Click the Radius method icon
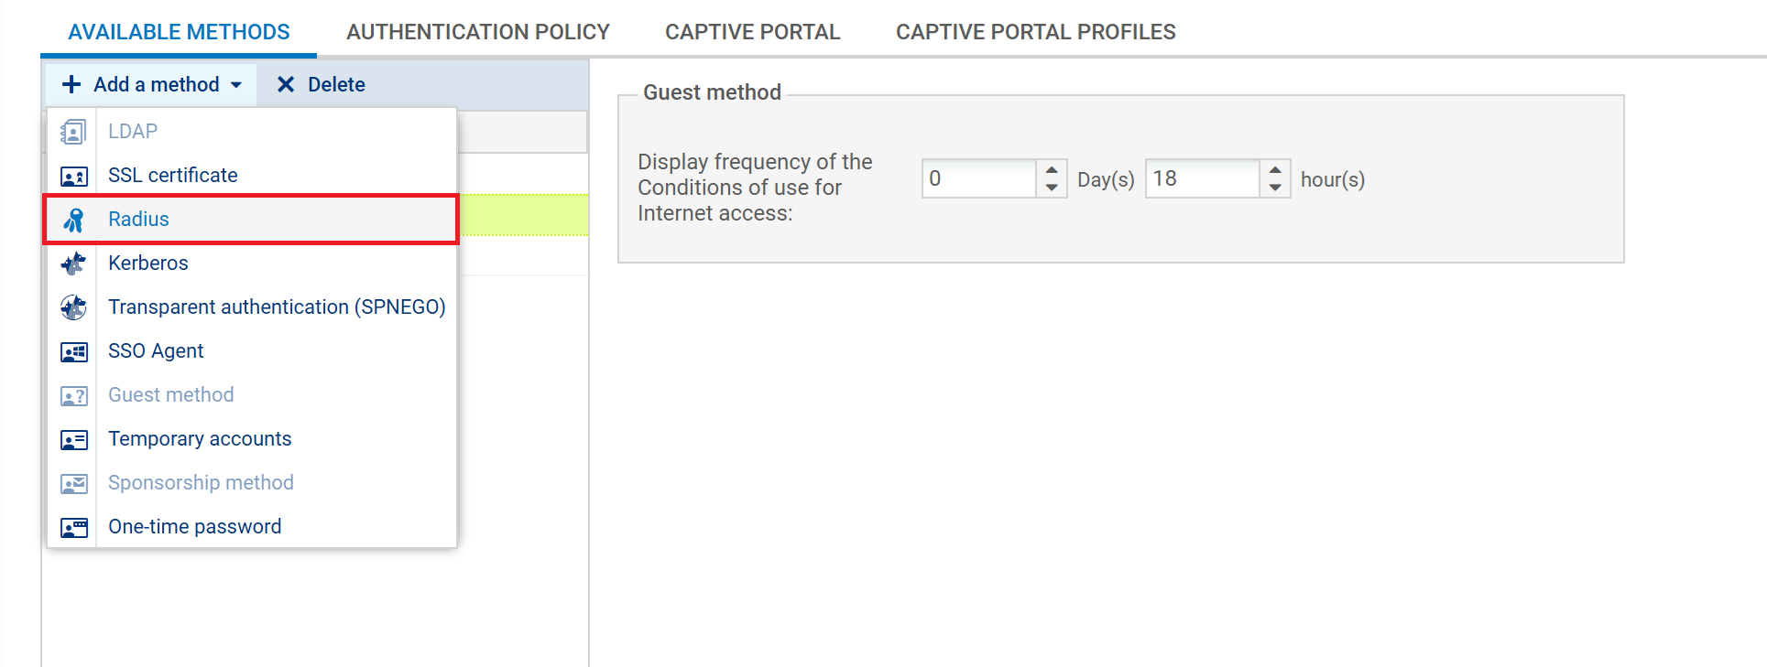 (73, 220)
